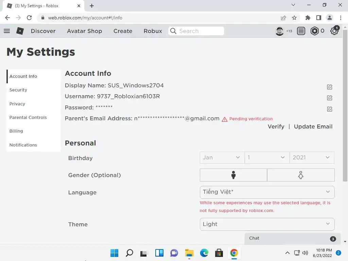Viewport: 348px width, 261px height.
Task: Select female gender option
Action: 301,175
